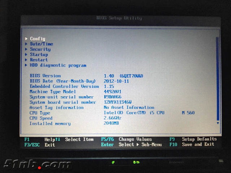This screenshot has width=231, height=173.
Task: Click the F9 key hint
Action: 172,139
